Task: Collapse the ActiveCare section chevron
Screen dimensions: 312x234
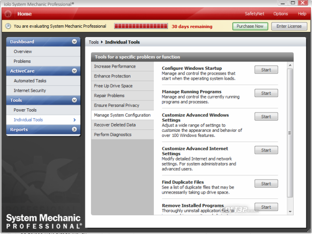Action: click(x=74, y=71)
